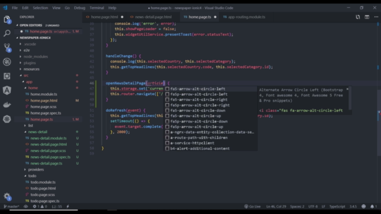
Task: Open the Search view icon
Action: pyautogui.click(x=7, y=33)
